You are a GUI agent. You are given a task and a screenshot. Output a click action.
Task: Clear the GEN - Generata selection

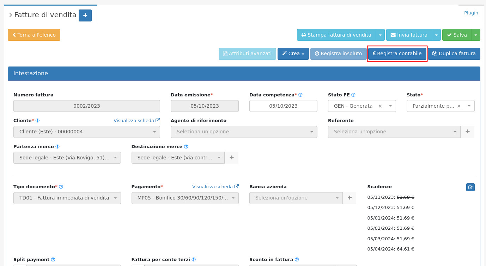pos(380,106)
